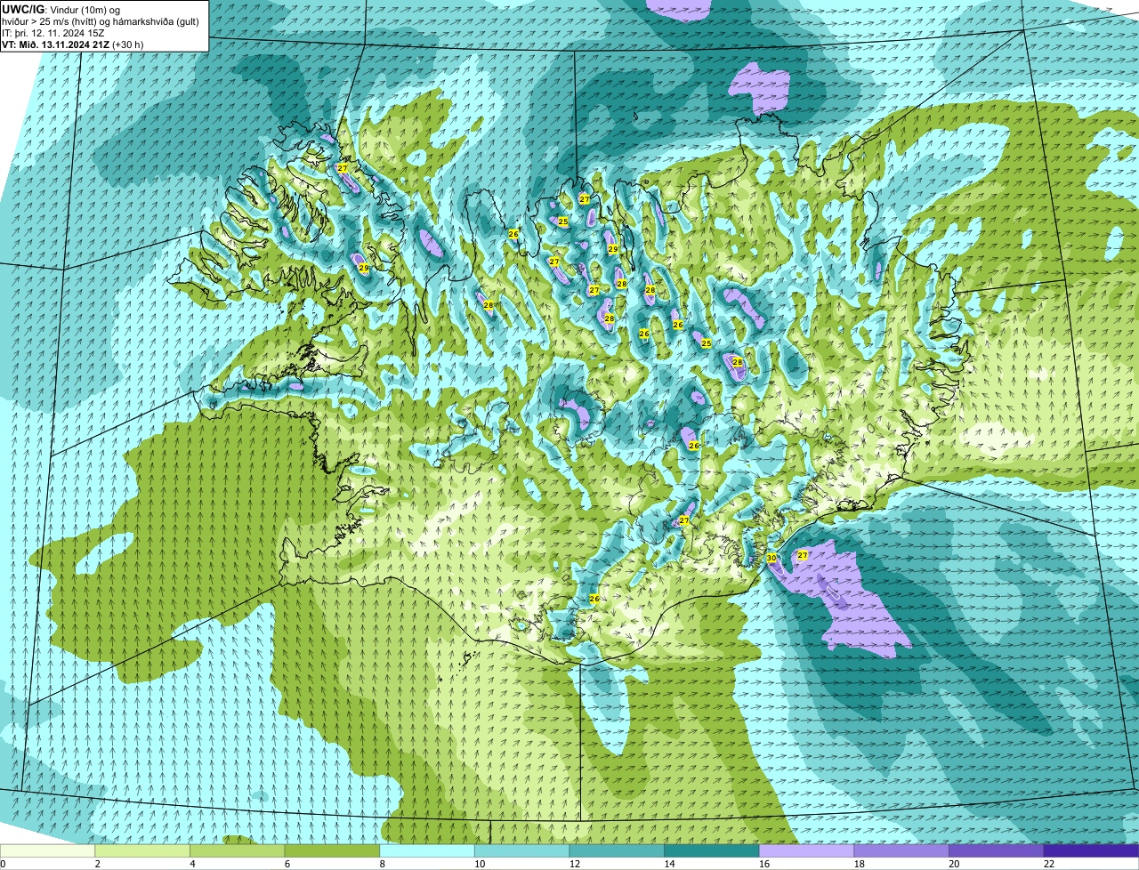Click the 12–14 m/s teal legend swatch
Screen dimensions: 1139x870
(x=617, y=850)
